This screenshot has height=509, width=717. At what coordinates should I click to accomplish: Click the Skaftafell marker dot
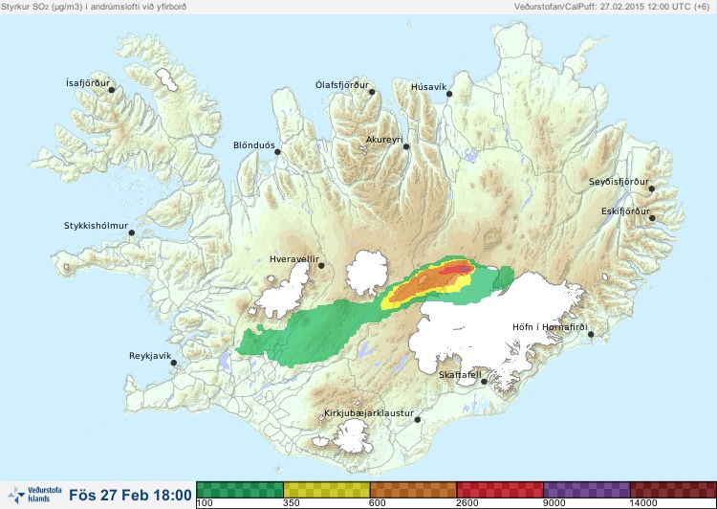tap(484, 382)
